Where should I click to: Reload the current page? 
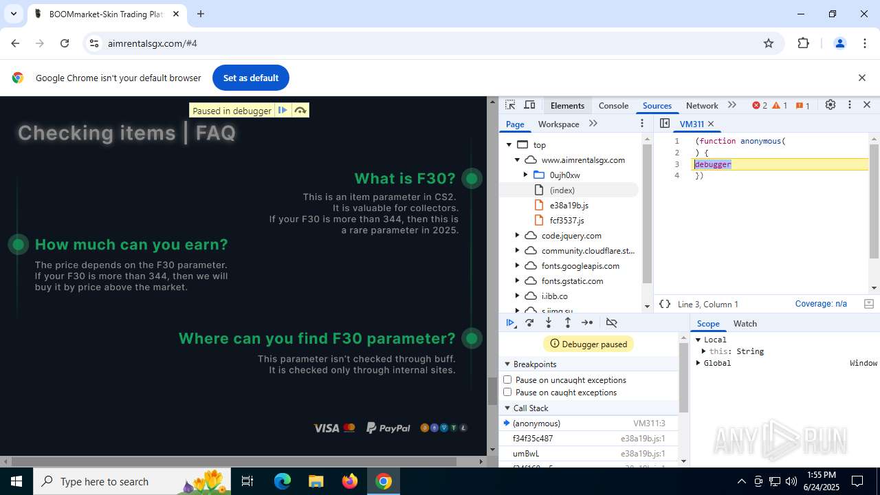click(x=65, y=43)
